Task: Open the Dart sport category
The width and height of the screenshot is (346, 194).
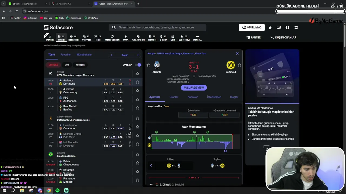Action: pos(172,38)
